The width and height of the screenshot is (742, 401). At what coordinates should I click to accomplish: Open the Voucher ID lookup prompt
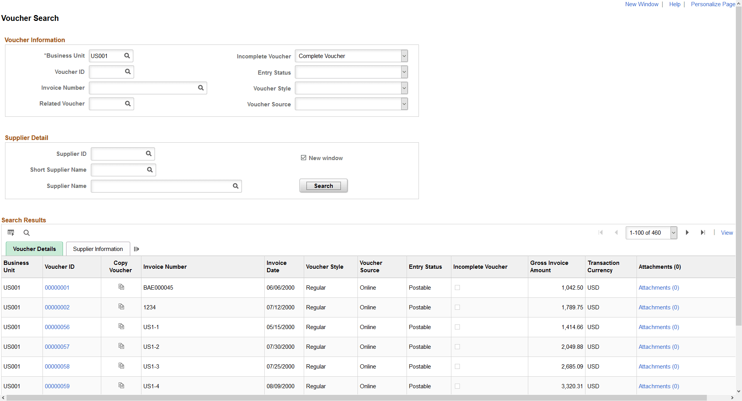click(128, 72)
